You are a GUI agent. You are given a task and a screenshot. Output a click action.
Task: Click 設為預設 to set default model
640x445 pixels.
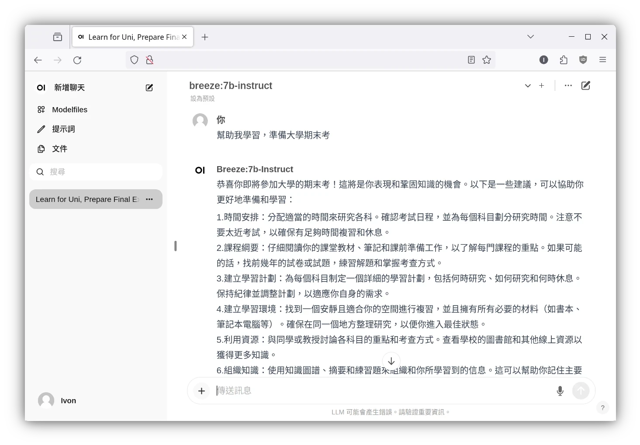tap(202, 99)
